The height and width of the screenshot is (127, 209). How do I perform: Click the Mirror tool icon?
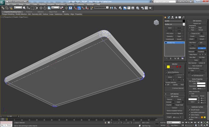pyautogui.click(x=111, y=8)
